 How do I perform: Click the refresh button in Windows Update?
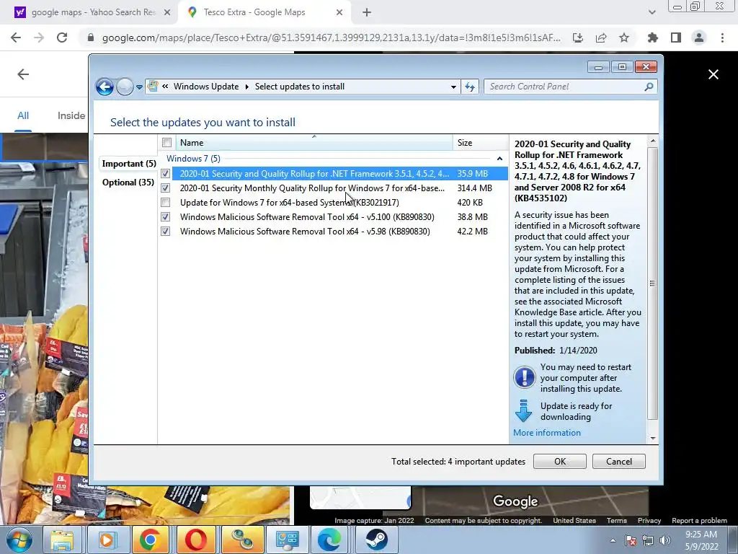coord(470,87)
